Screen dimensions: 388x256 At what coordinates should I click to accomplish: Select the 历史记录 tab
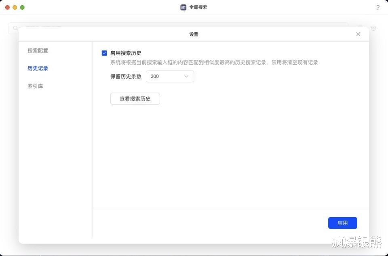38,69
